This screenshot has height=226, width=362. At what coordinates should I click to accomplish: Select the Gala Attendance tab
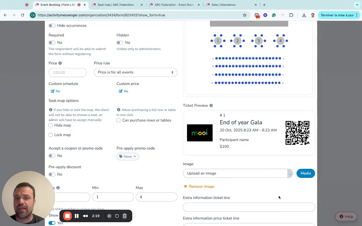(x=224, y=5)
